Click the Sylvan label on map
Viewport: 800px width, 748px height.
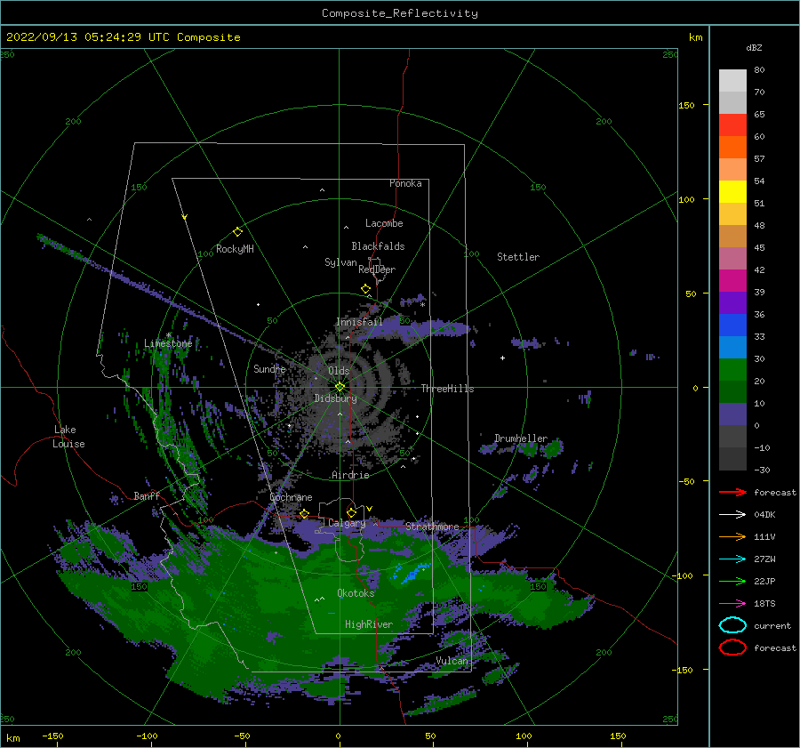(340, 262)
